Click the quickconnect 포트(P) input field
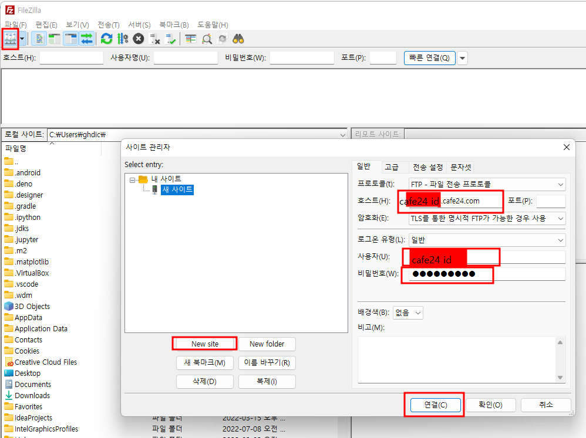 coord(383,58)
